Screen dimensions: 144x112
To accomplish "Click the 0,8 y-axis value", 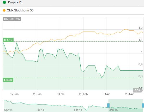I will click(x=141, y=76).
